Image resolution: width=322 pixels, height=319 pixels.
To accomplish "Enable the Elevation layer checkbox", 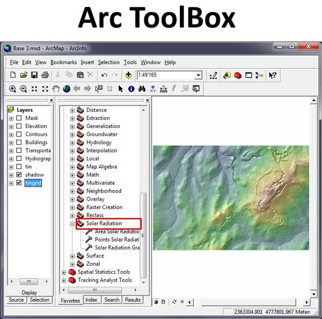I will point(19,126).
